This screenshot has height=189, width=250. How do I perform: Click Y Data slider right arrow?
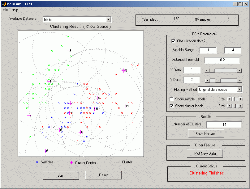[x=240, y=81]
